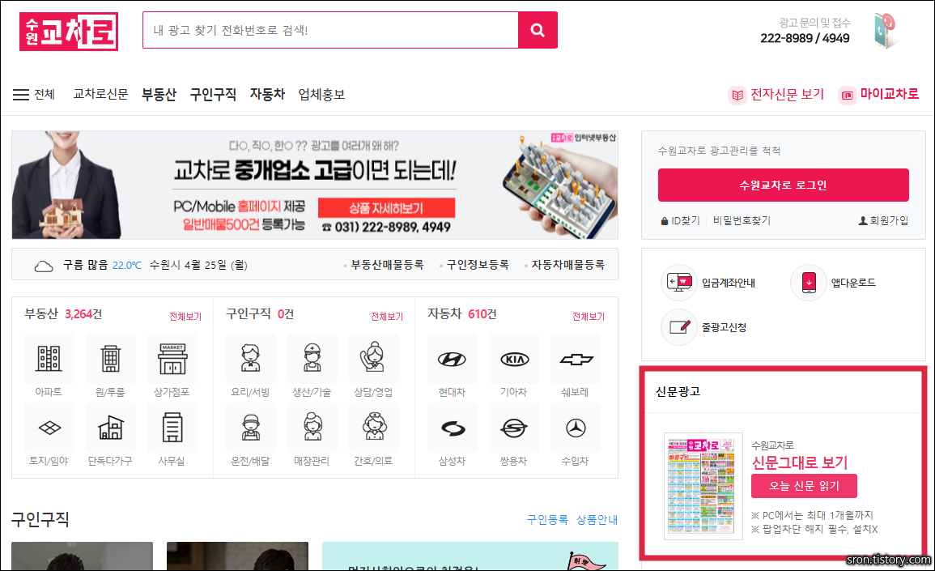The height and width of the screenshot is (571, 935).
Task: Click the phone number search field
Action: tap(331, 30)
